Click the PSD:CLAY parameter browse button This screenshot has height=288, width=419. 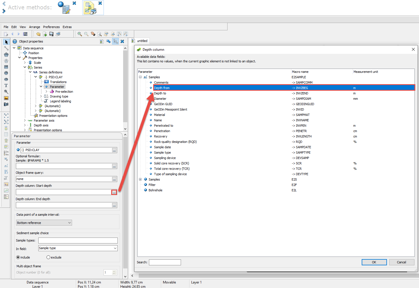[114, 151]
